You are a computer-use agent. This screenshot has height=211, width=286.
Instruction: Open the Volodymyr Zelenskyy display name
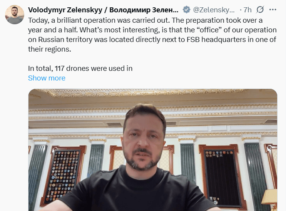pos(65,10)
